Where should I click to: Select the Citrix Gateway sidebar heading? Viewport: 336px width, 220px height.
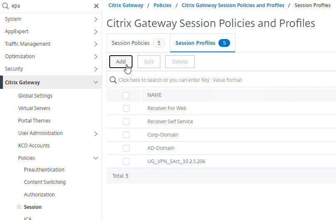pyautogui.click(x=22, y=83)
